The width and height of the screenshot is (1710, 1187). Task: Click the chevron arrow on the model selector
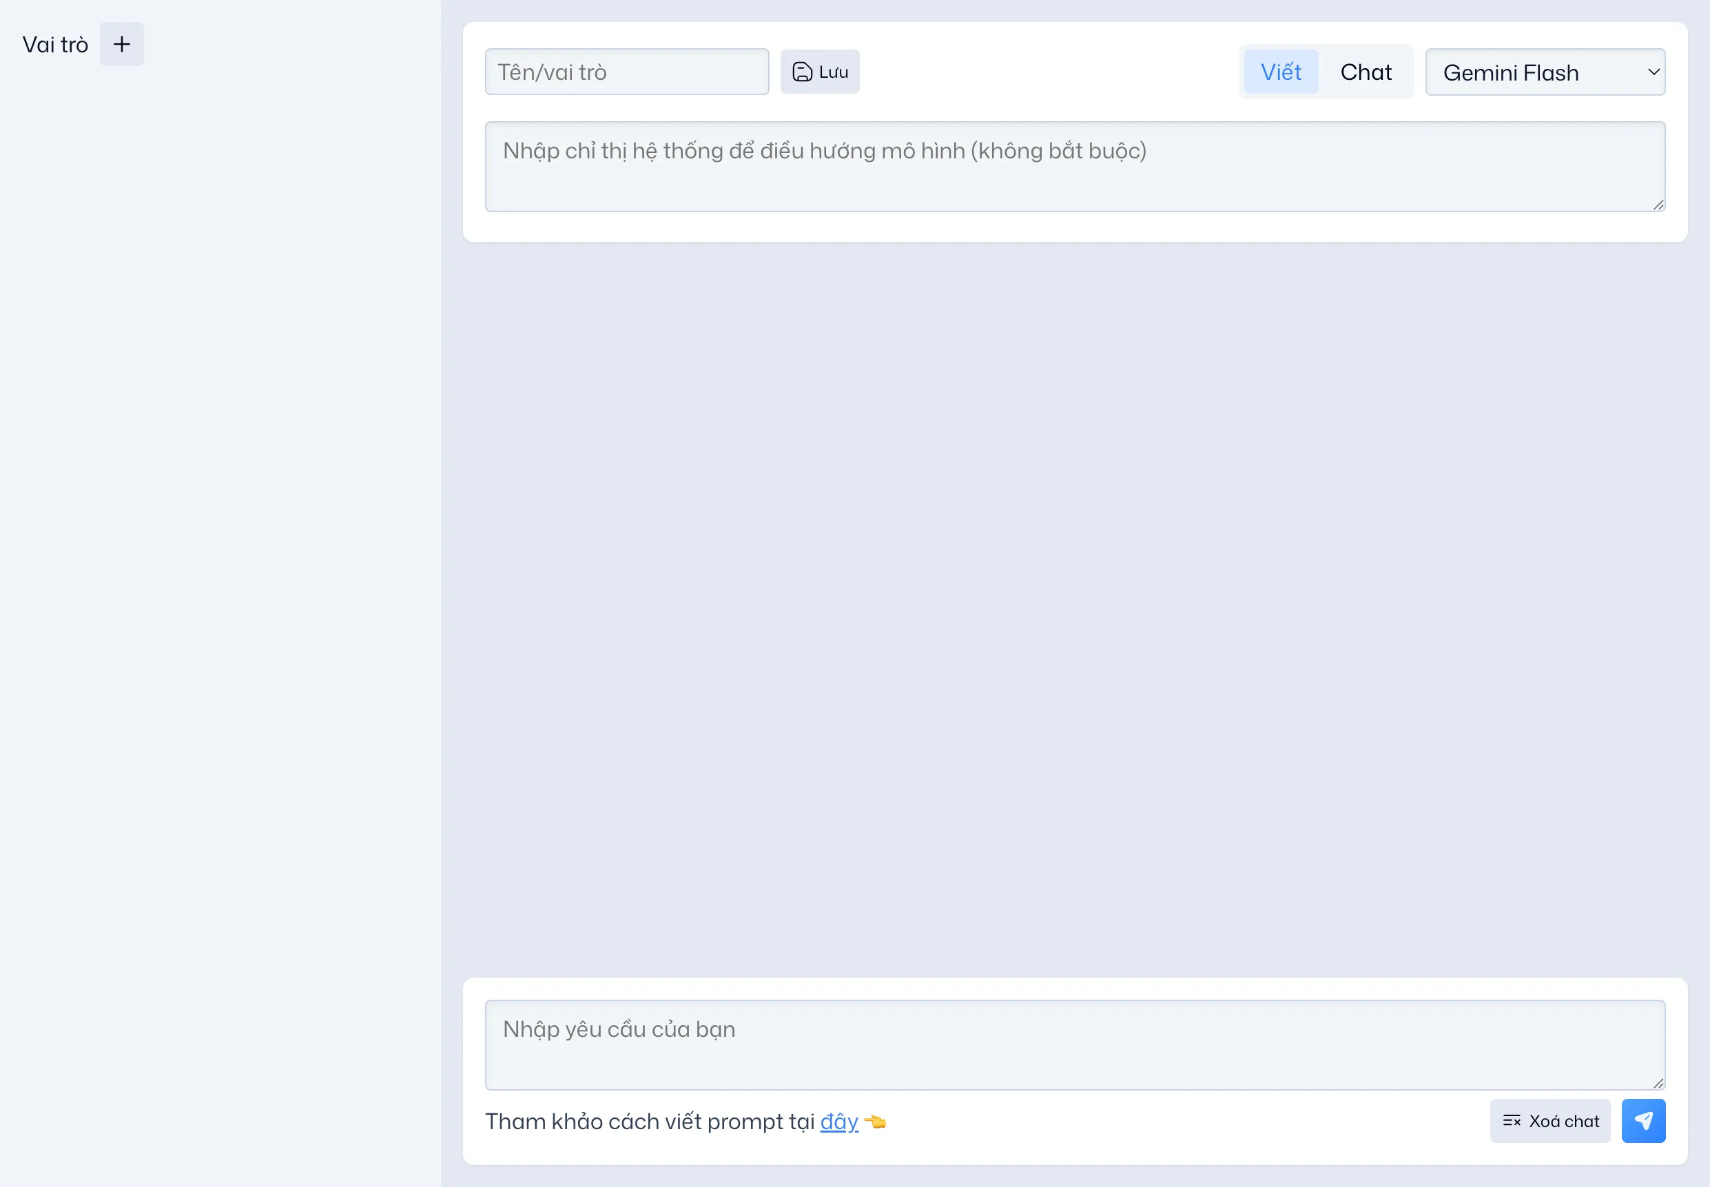click(x=1654, y=72)
